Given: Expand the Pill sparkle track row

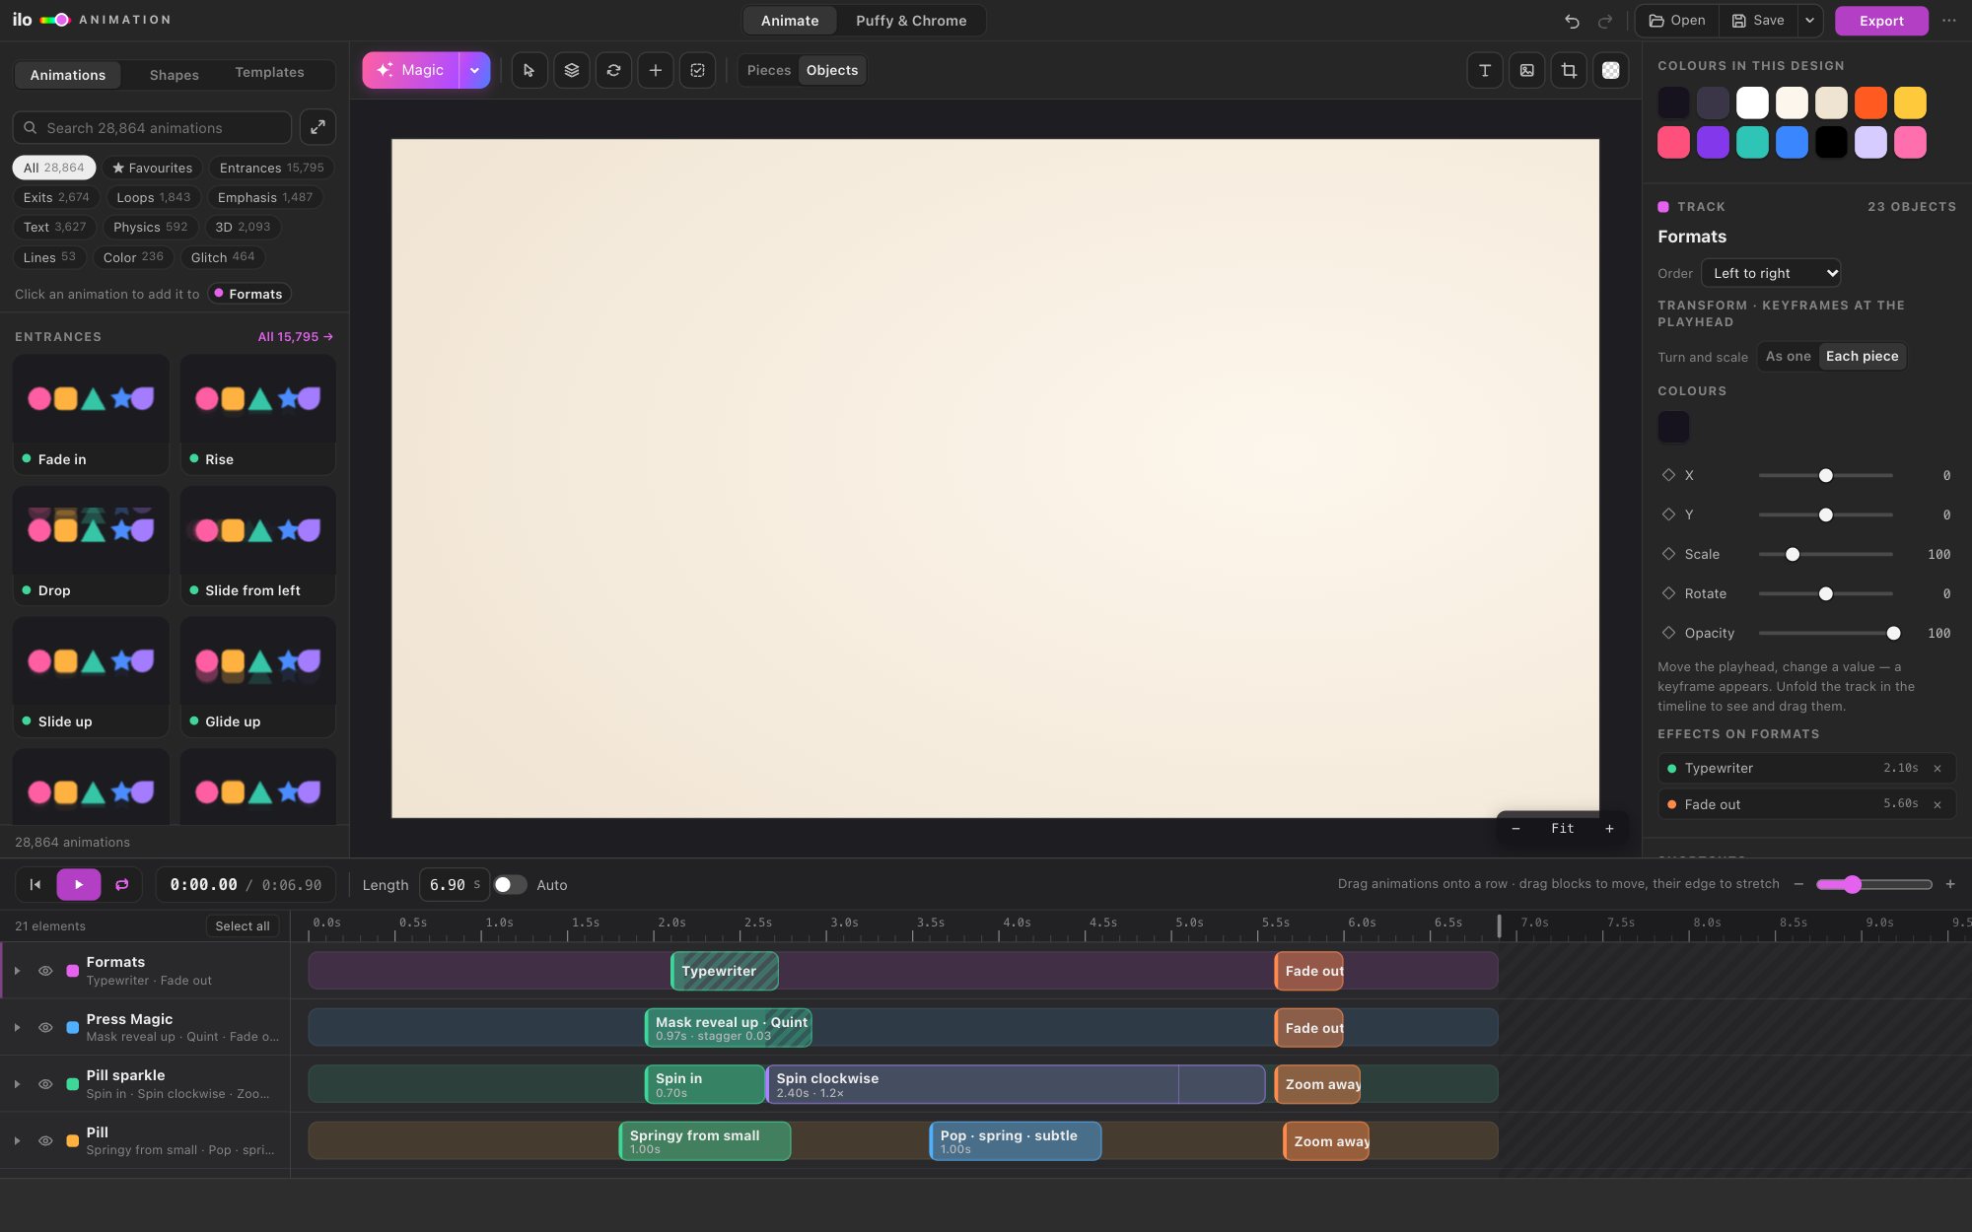Looking at the screenshot, I should tap(17, 1084).
